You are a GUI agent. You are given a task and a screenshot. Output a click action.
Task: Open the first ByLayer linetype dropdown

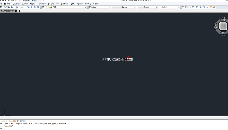pos(134,7)
